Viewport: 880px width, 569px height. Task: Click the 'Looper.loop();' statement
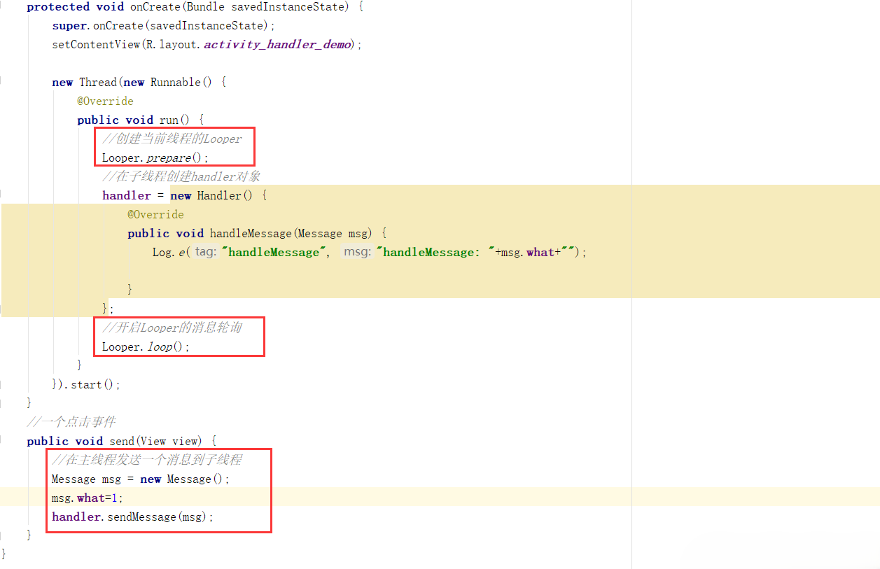[x=146, y=346]
